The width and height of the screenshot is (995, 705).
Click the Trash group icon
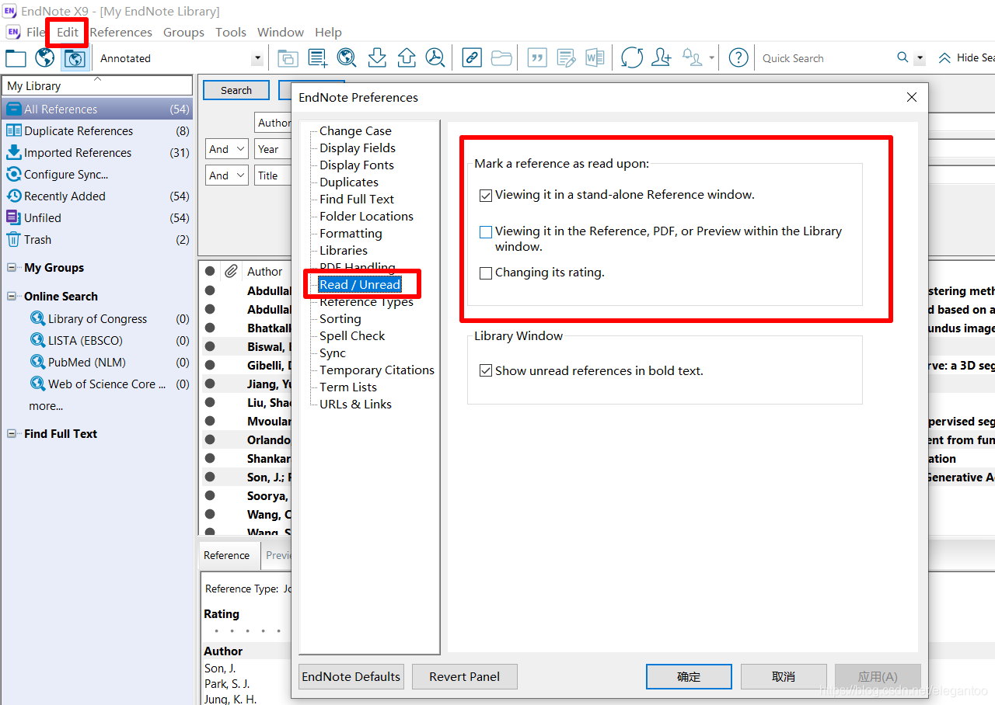pos(13,239)
